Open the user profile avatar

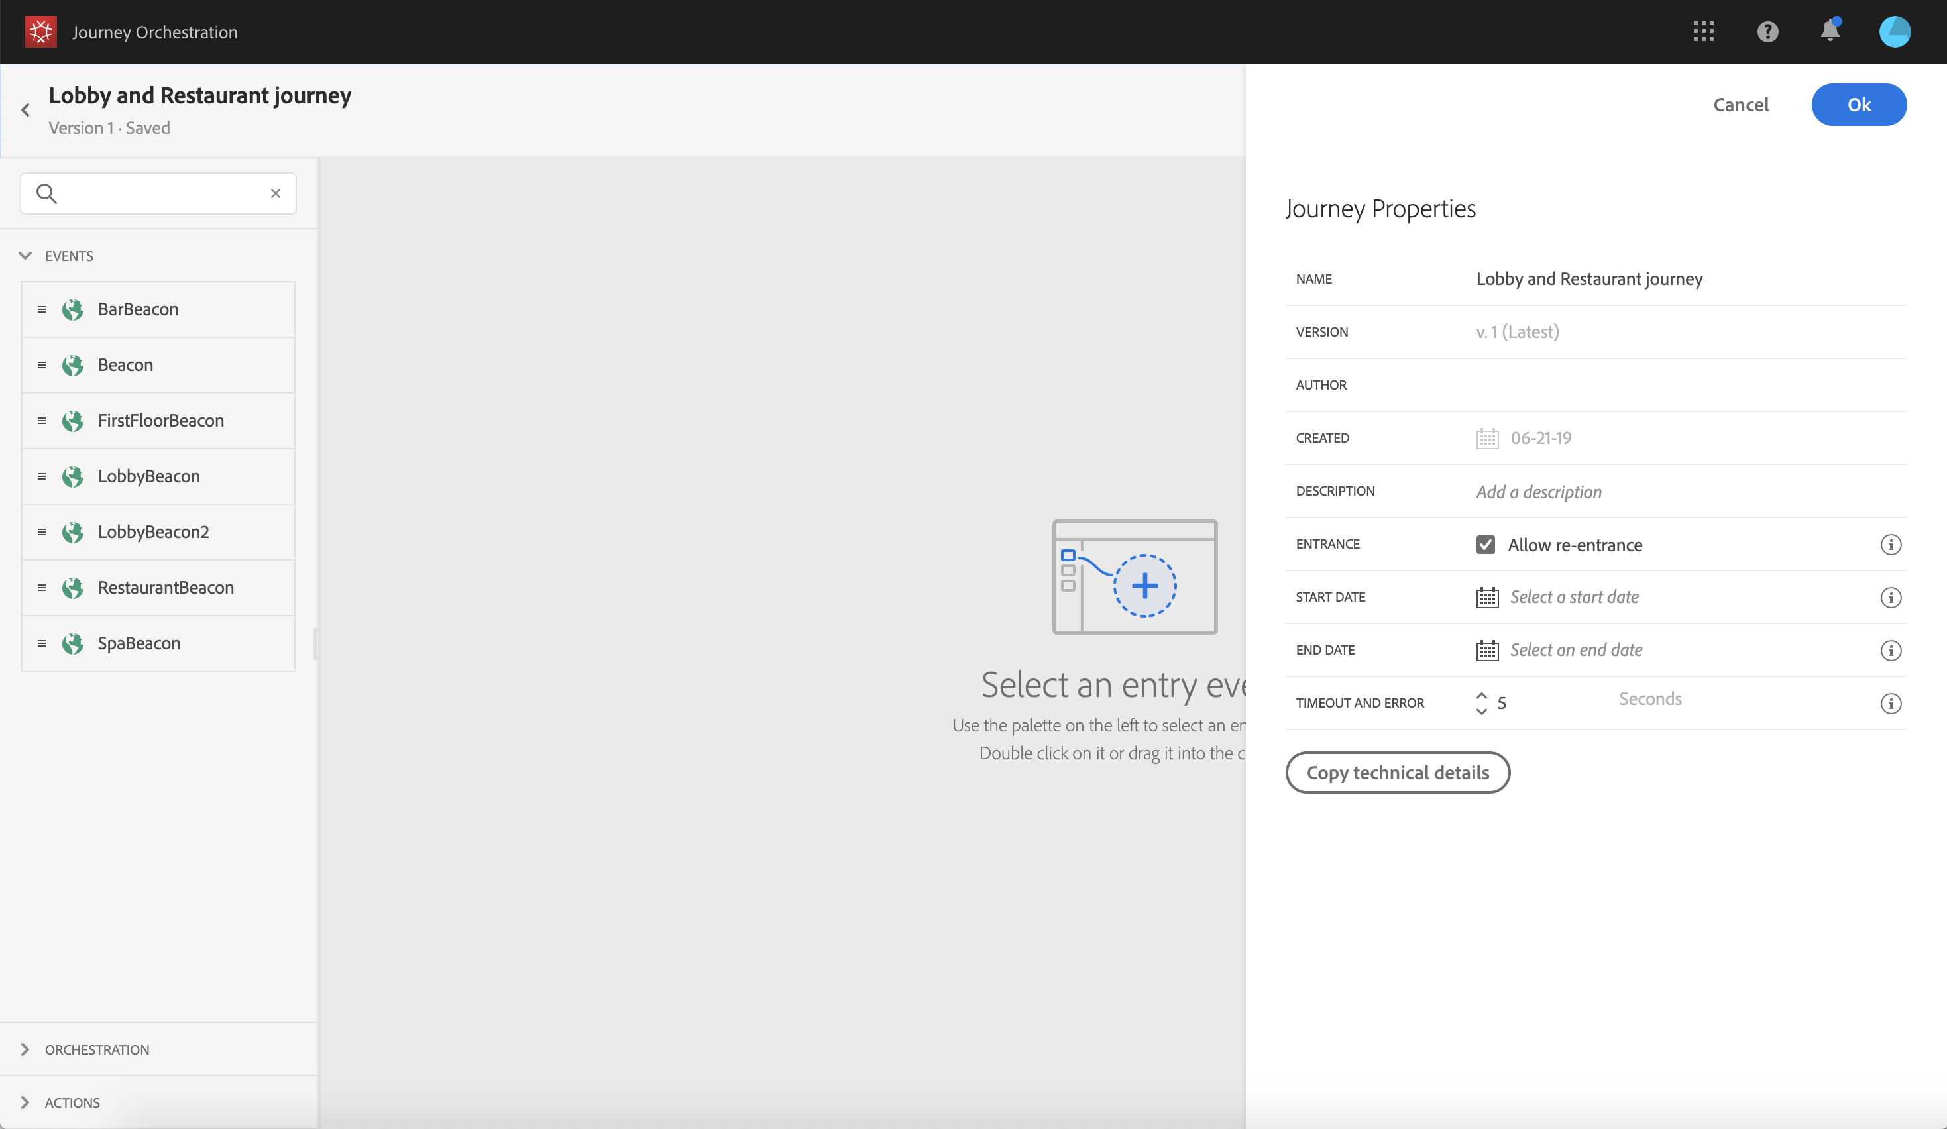click(x=1894, y=32)
